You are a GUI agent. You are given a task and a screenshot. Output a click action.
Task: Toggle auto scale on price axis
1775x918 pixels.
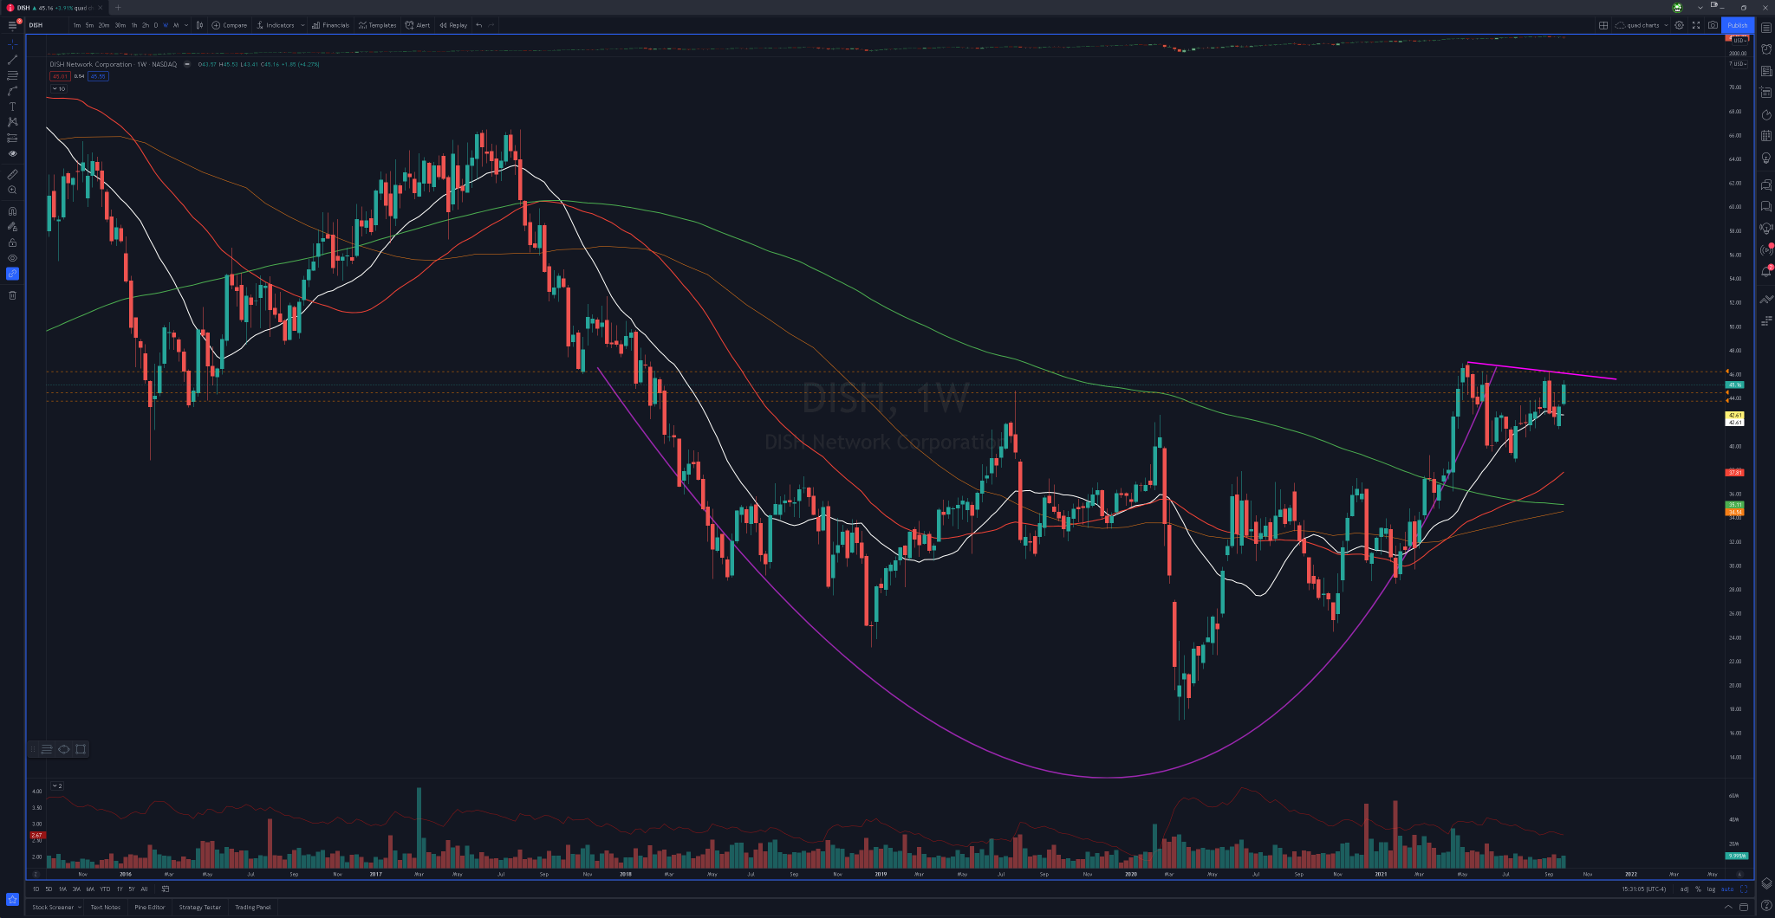click(x=1727, y=889)
